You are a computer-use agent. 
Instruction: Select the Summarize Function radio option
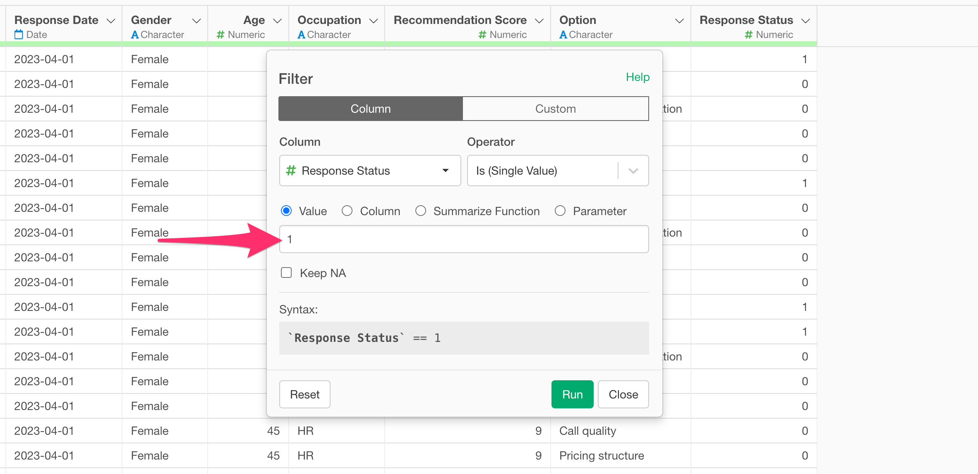(421, 211)
